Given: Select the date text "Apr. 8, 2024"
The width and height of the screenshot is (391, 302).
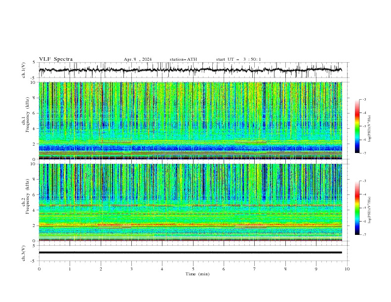Looking at the screenshot, I should pyautogui.click(x=138, y=59).
